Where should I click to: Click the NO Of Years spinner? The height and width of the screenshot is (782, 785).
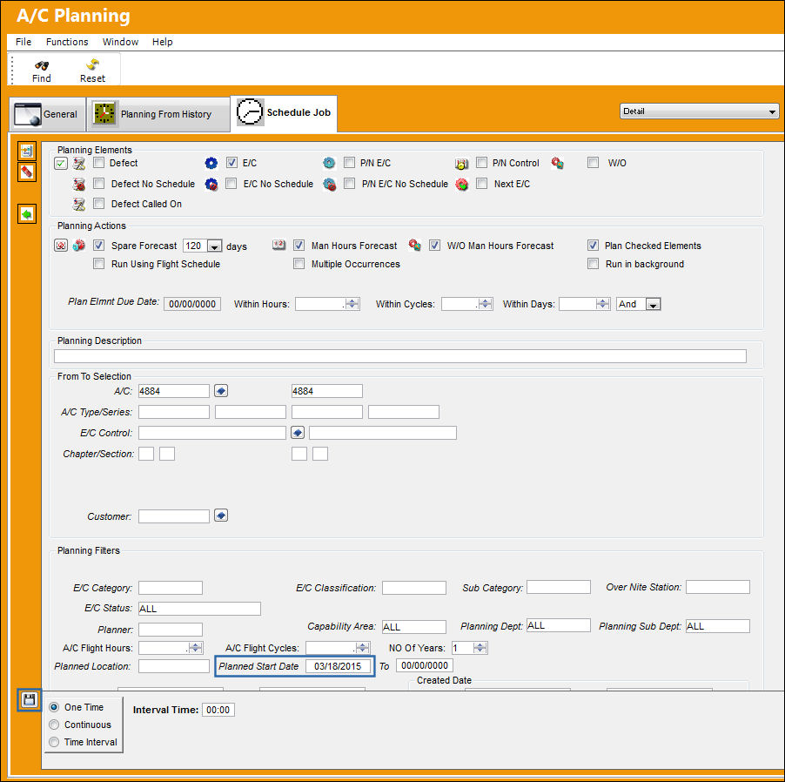click(480, 648)
